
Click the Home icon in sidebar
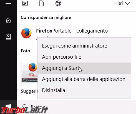[8, 20]
